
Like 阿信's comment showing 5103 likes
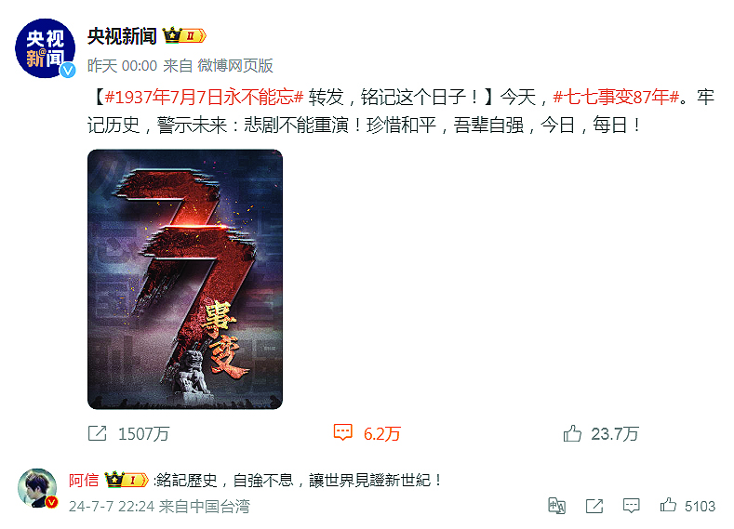tap(668, 505)
